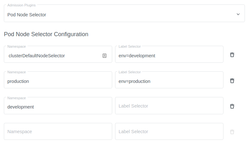Focus empty Label Selector beside development
This screenshot has width=251, height=145.
click(x=169, y=106)
